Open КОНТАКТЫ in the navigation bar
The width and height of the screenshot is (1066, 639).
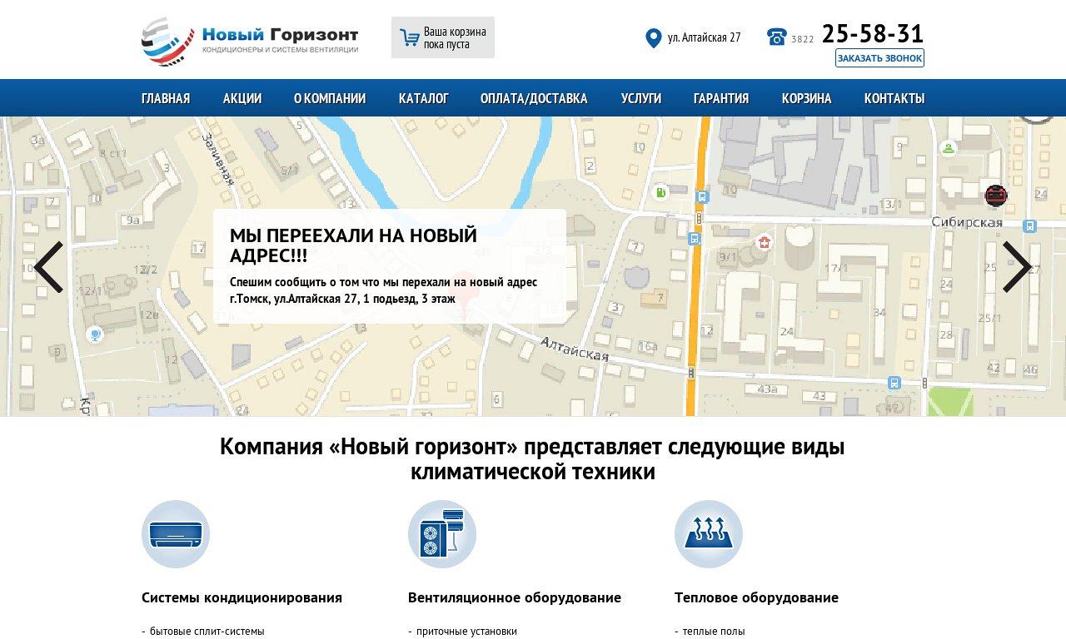click(894, 98)
